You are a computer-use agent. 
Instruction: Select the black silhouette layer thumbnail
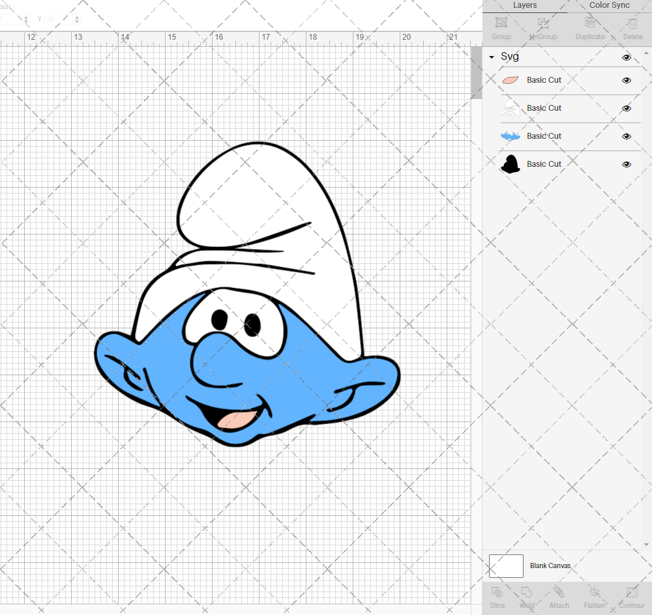(511, 164)
